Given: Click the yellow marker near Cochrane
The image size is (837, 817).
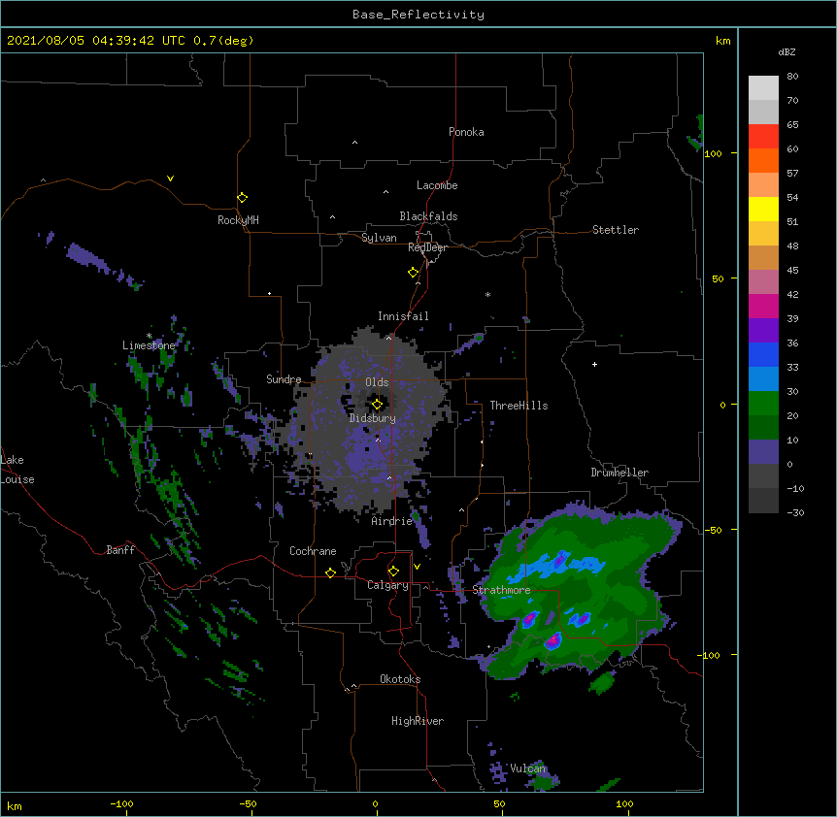Looking at the screenshot, I should tap(330, 572).
